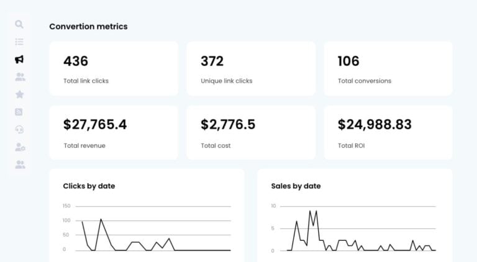Select the megaphone campaigns icon

click(x=19, y=59)
